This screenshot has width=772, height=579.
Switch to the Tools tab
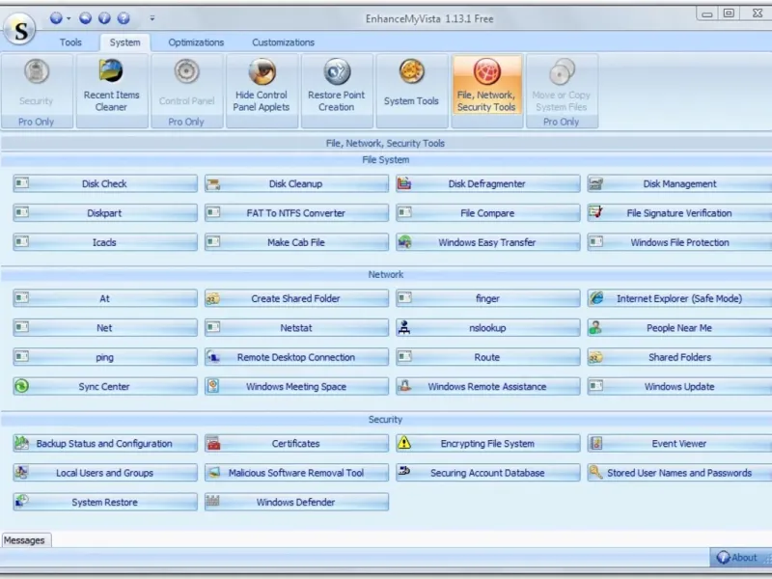(x=70, y=42)
